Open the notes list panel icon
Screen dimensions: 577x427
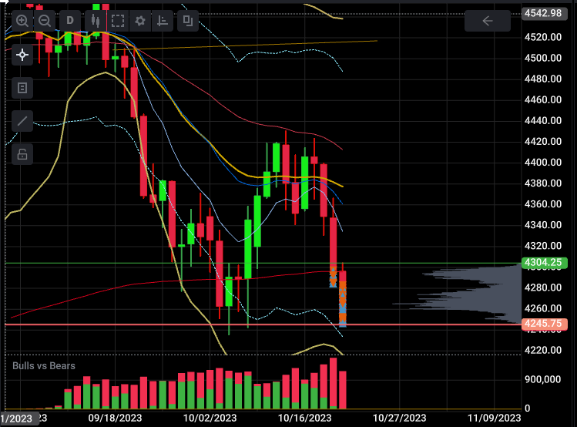tap(22, 88)
